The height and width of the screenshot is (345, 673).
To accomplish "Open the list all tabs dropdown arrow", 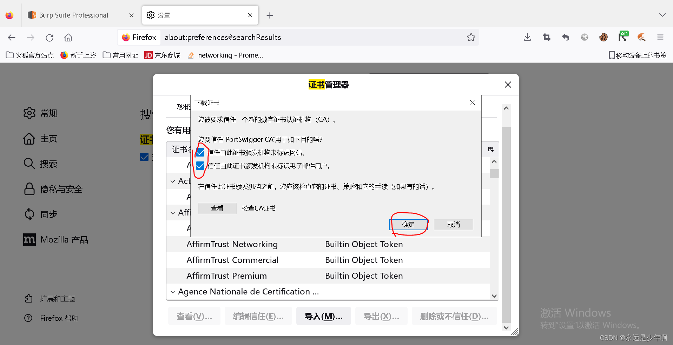I will 662,15.
